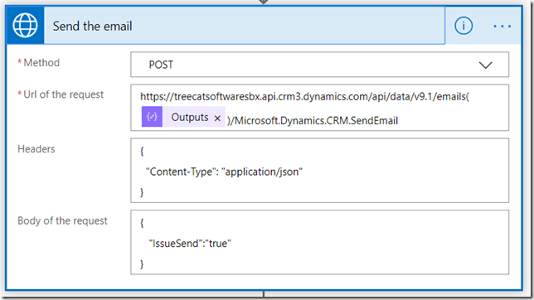This screenshot has width=534, height=300.
Task: Open the info icon for Send the email
Action: (x=464, y=26)
